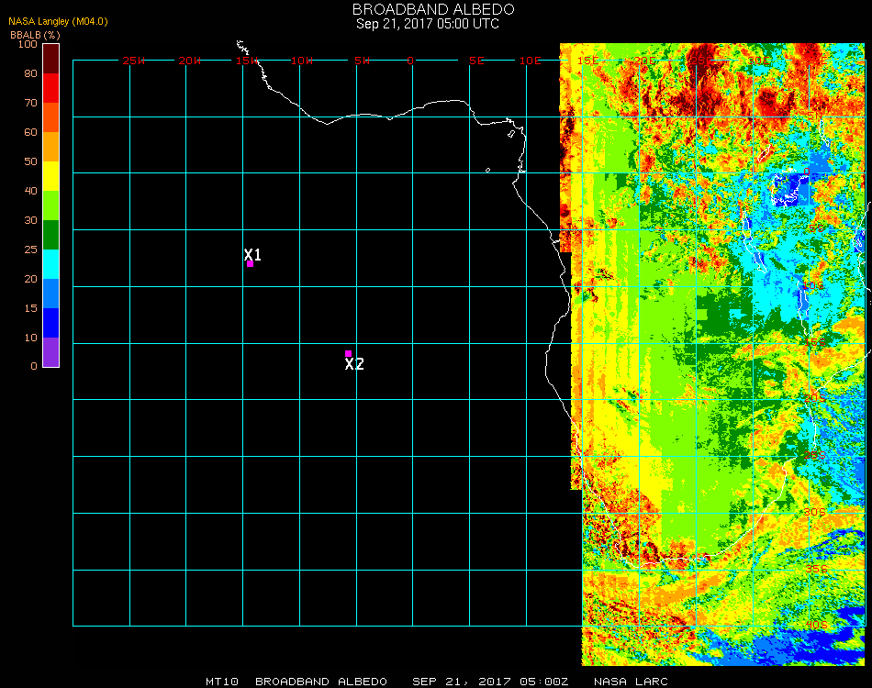The height and width of the screenshot is (688, 872).
Task: Pick the orange 50-60 legend swatch
Action: tap(51, 147)
